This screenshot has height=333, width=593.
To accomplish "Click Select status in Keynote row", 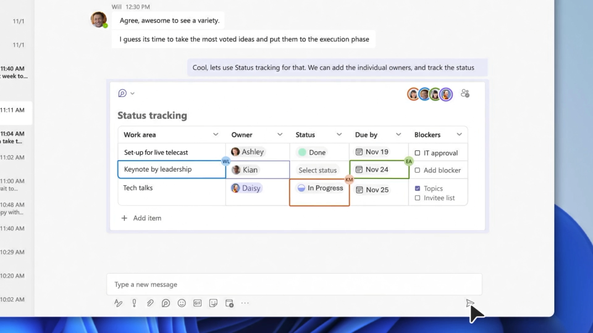I will click(x=318, y=170).
